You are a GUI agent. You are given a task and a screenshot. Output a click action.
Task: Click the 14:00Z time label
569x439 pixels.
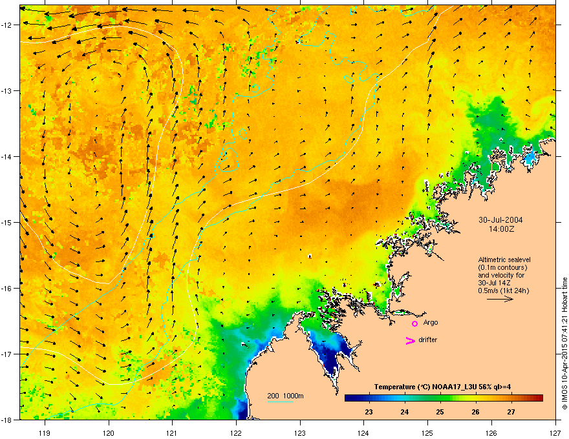click(501, 229)
